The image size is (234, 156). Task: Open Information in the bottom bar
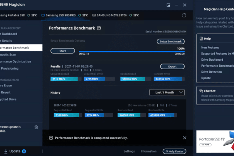[x=148, y=151]
